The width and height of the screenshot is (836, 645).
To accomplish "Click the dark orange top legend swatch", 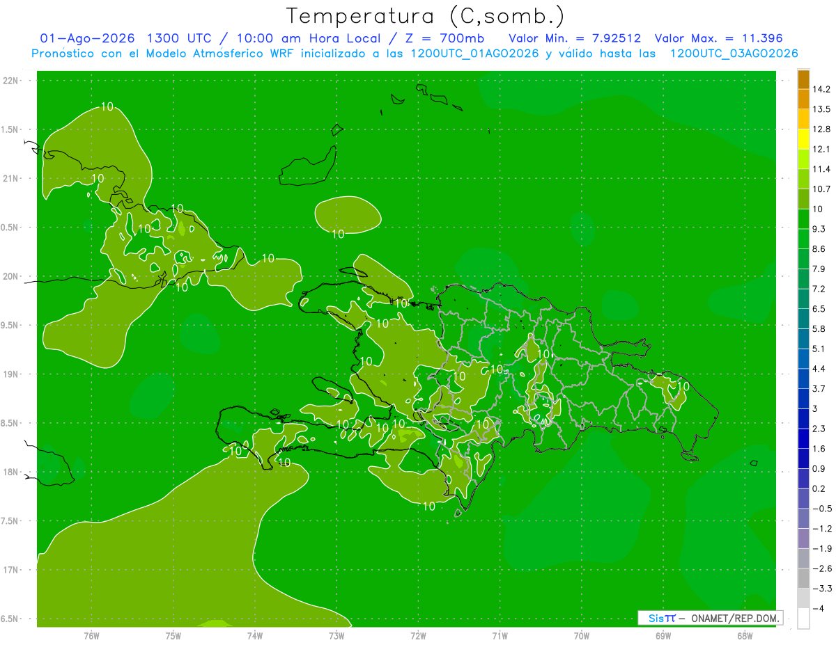I will click(803, 79).
